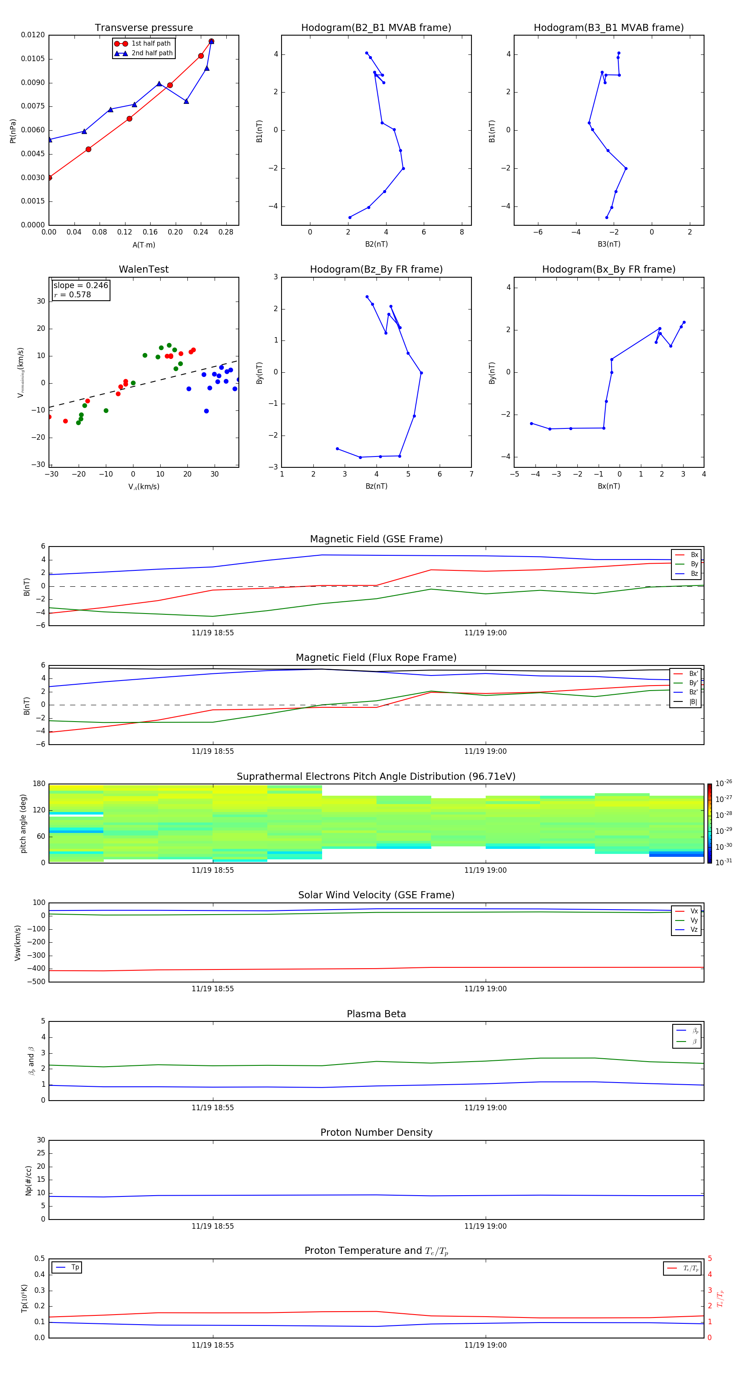The width and height of the screenshot is (753, 1382).
Task: Click the "r = 0.578" annotation
Action: [72, 294]
